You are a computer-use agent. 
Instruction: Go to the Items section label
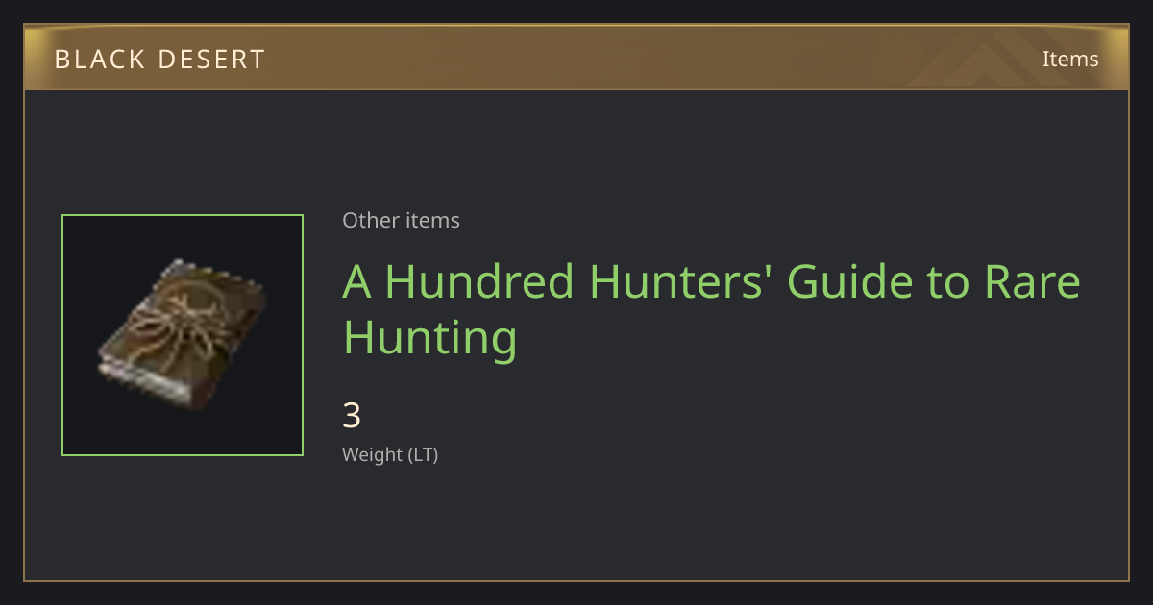tap(1070, 59)
